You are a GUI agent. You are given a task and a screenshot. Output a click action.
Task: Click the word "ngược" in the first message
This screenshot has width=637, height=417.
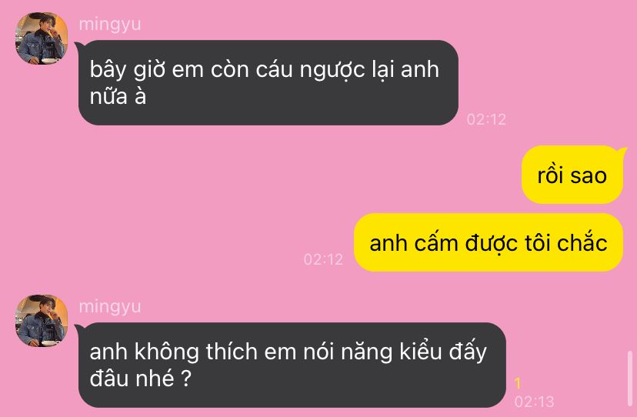332,70
